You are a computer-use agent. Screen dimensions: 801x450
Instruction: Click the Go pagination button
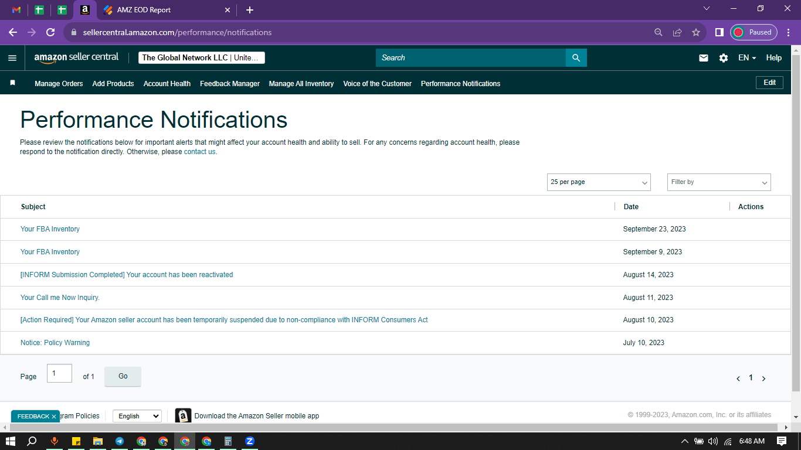point(123,376)
